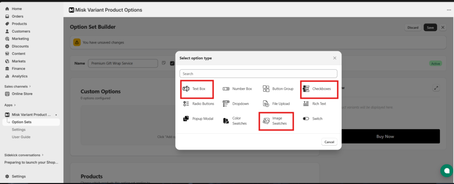Screen dimensions: 454x184
Task: Save the option set
Action: pos(430,27)
